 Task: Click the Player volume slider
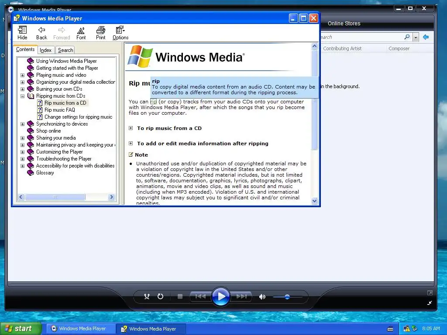[287, 297]
